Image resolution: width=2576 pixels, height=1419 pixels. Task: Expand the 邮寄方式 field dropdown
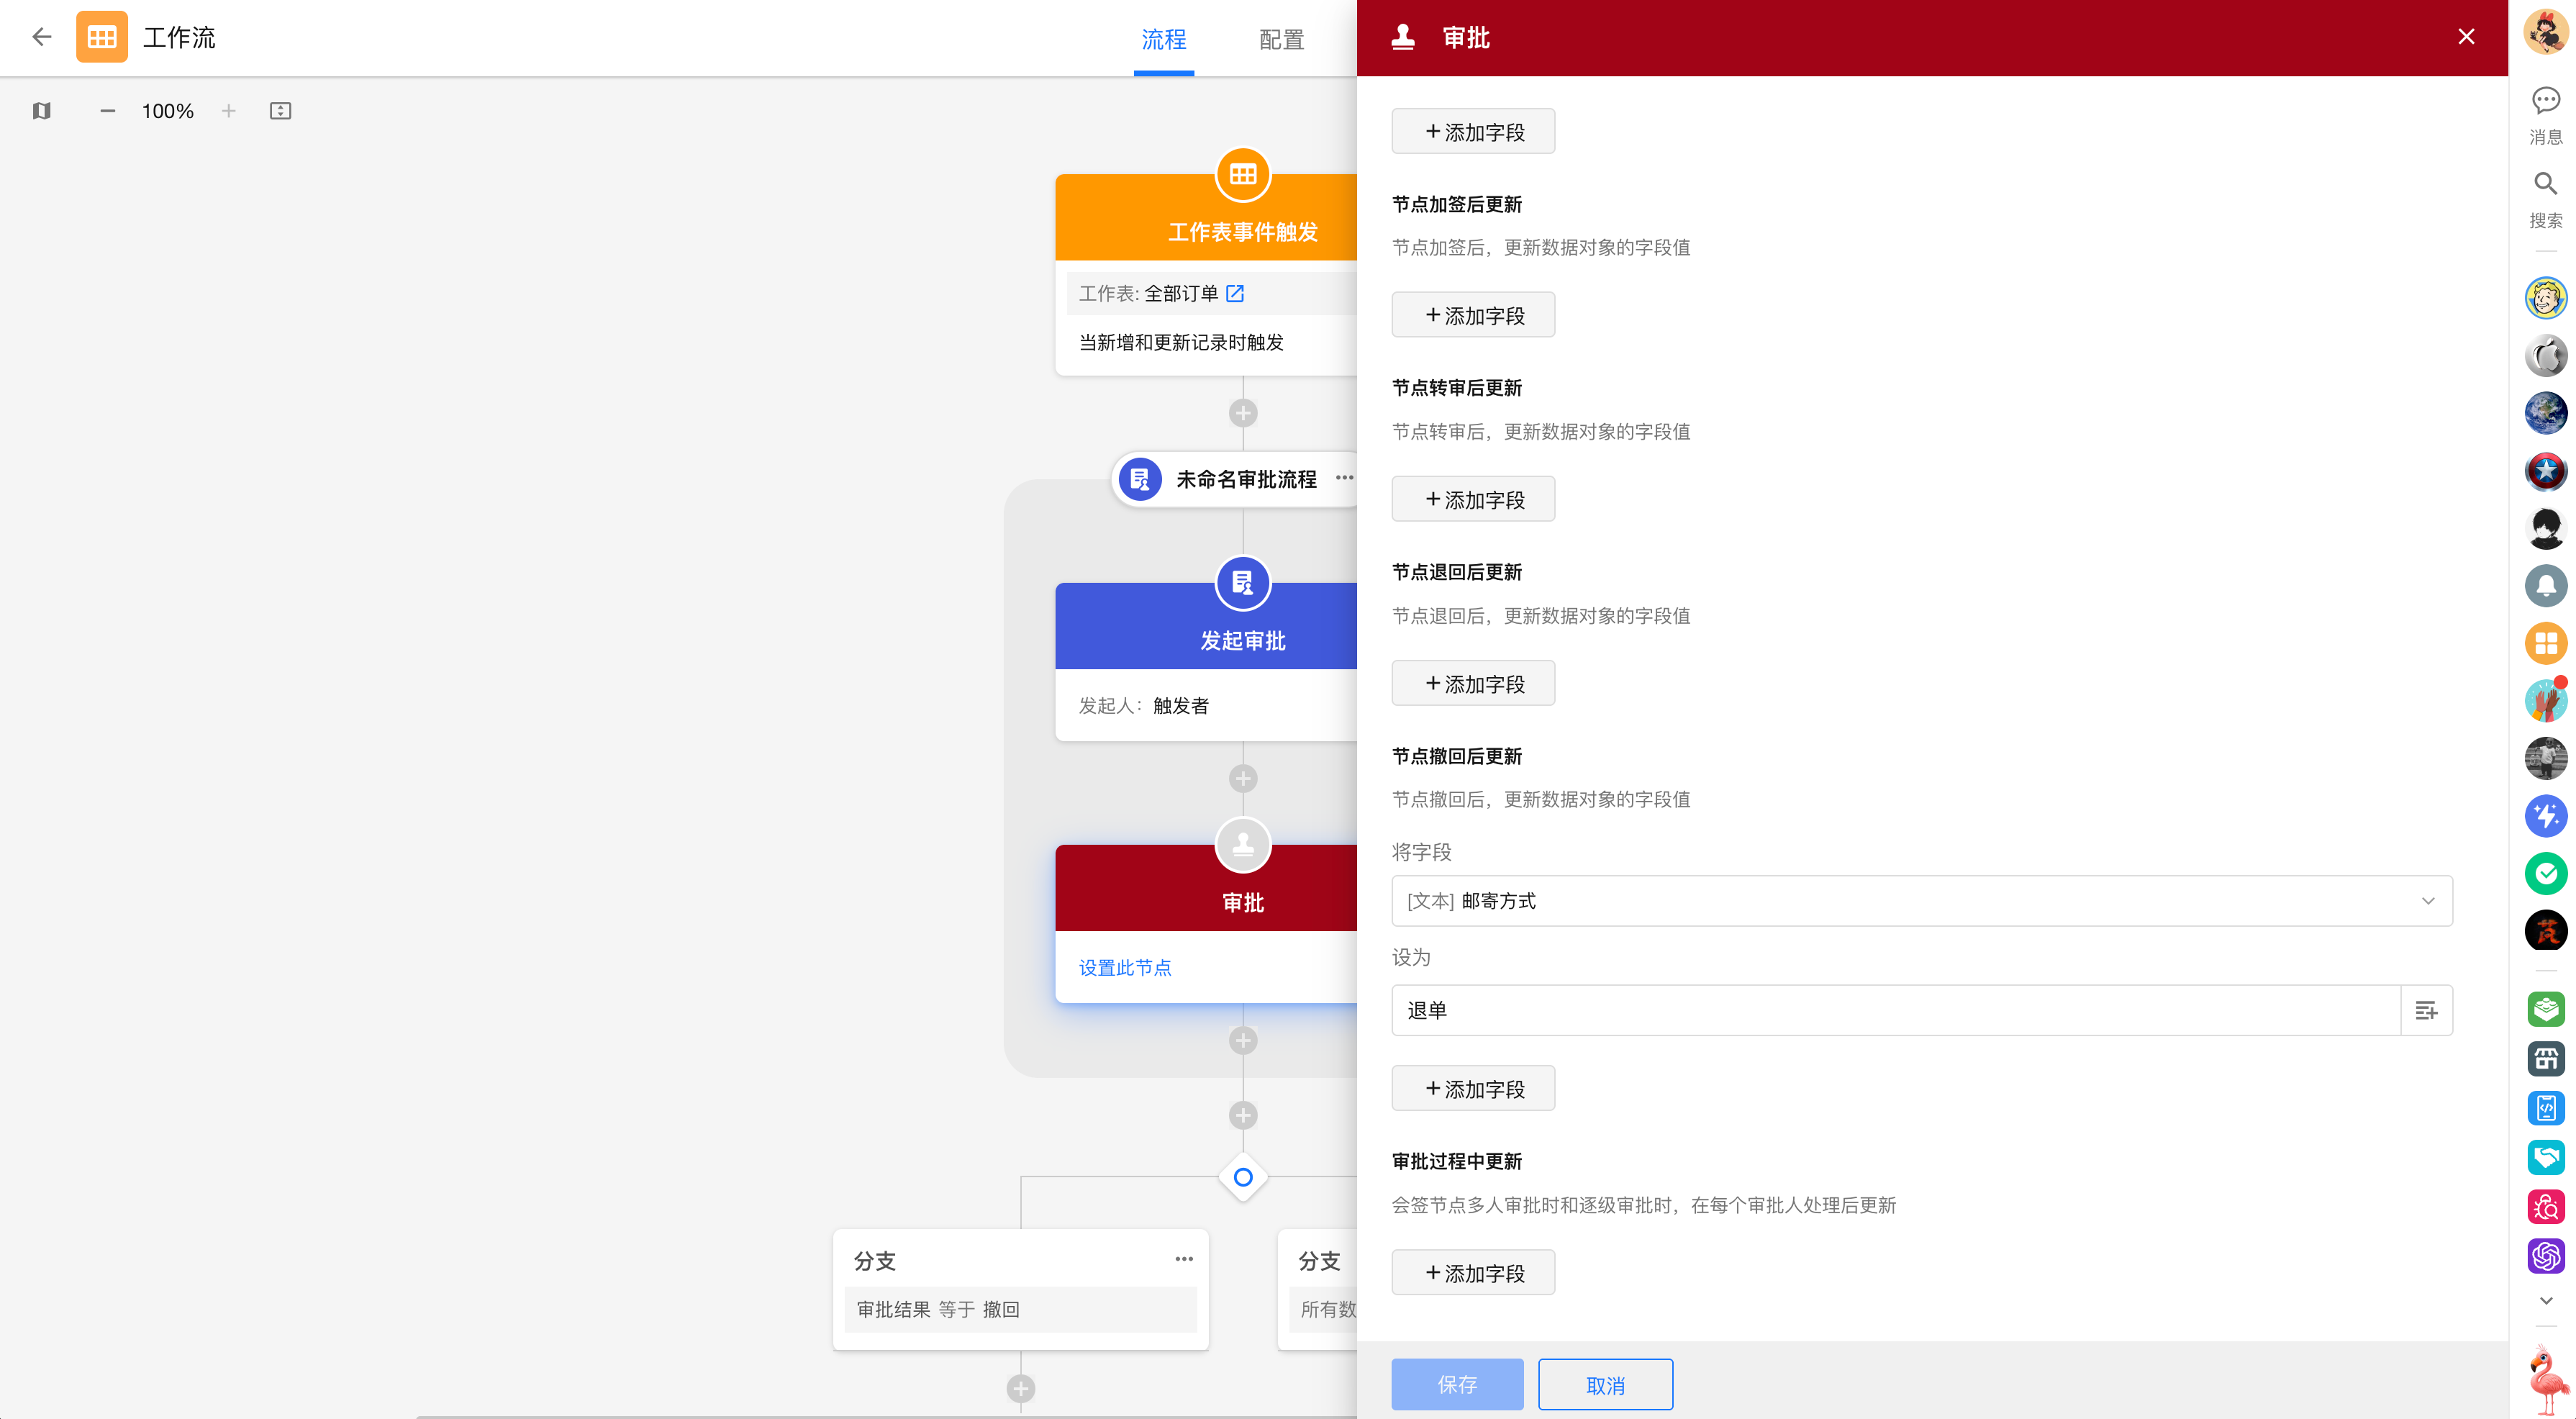click(2427, 901)
